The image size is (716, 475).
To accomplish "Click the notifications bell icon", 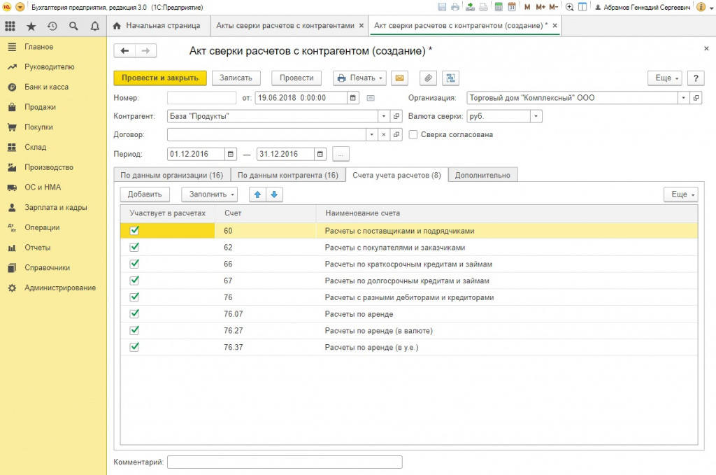I will (95, 27).
